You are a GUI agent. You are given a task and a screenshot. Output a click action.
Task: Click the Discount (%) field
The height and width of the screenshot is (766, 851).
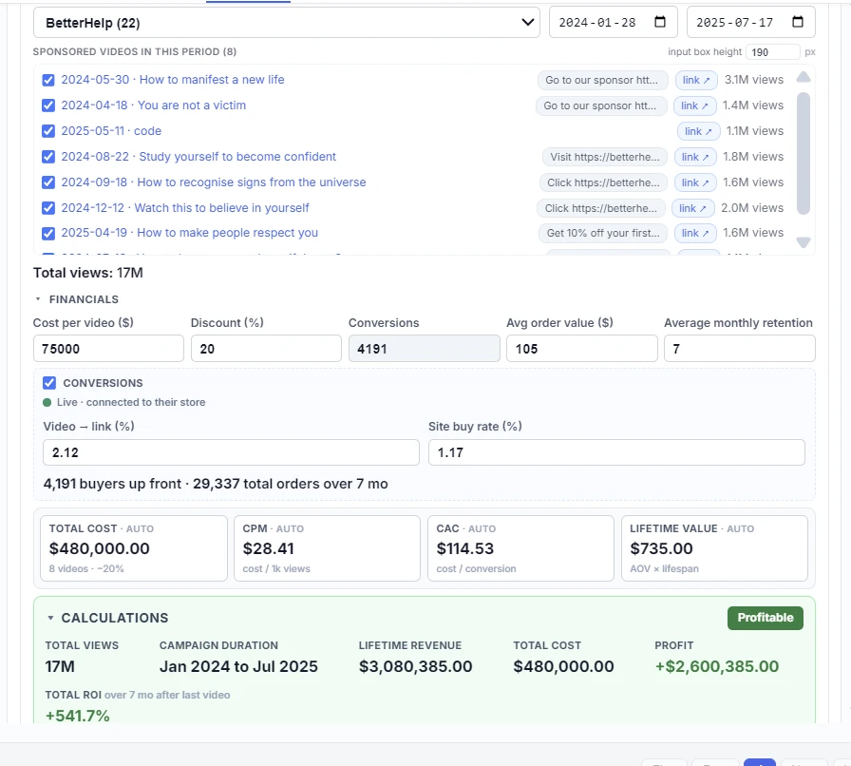[x=266, y=348]
